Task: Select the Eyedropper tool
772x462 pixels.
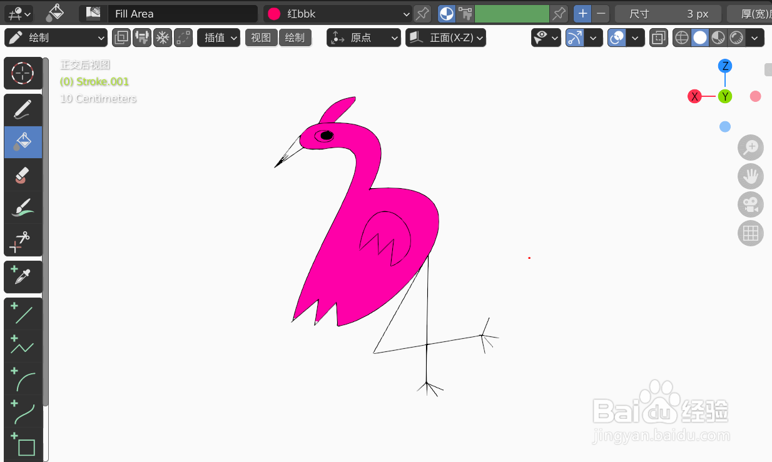Action: coord(23,277)
